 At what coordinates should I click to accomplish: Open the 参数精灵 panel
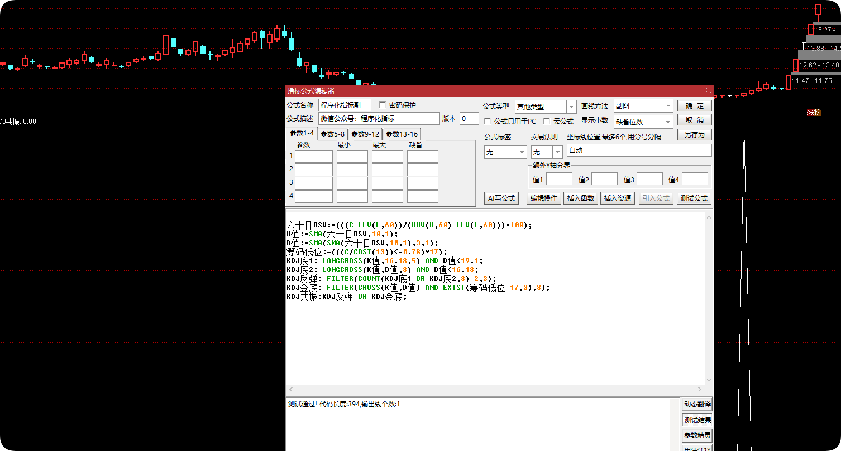697,435
